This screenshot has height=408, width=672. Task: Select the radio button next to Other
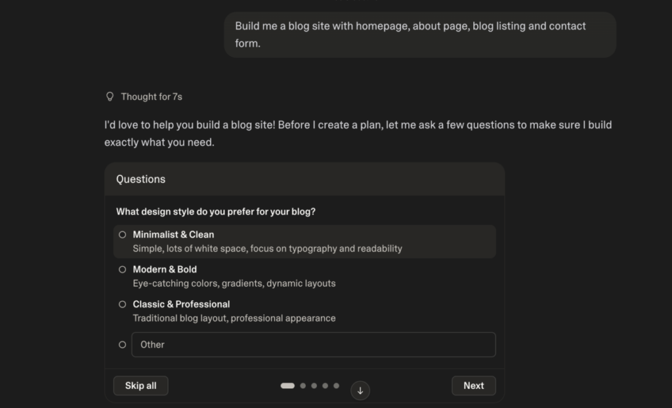pyautogui.click(x=122, y=344)
